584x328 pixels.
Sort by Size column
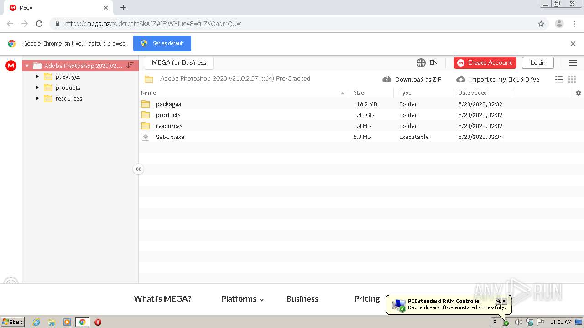(359, 93)
